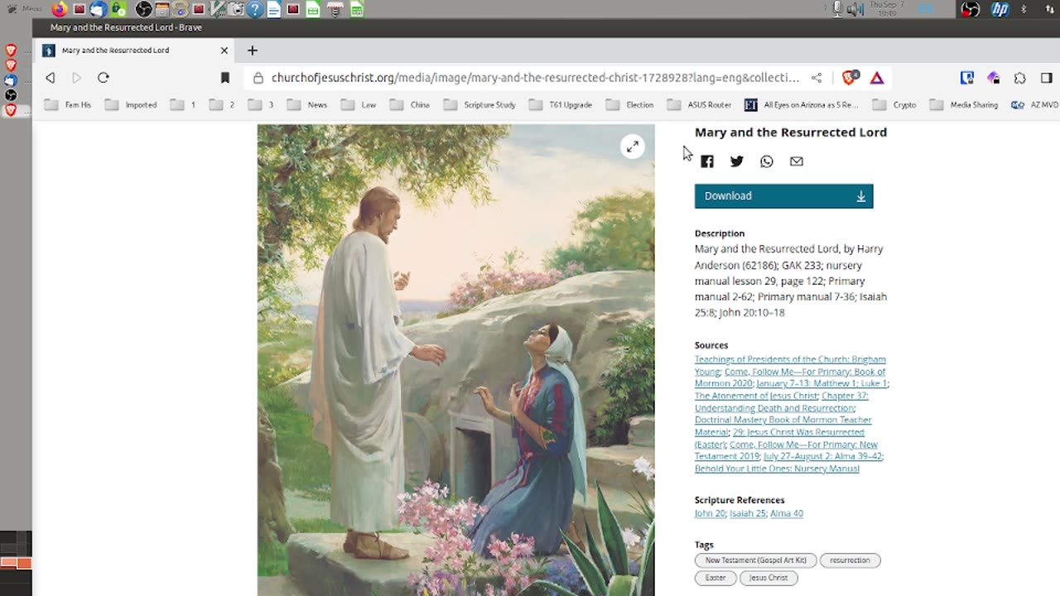Open a new browser tab

(253, 50)
